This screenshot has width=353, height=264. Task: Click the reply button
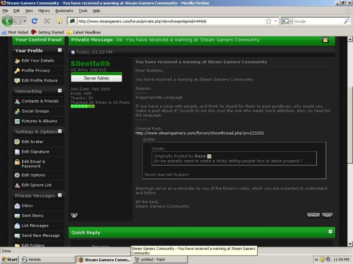pyautogui.click(x=327, y=215)
